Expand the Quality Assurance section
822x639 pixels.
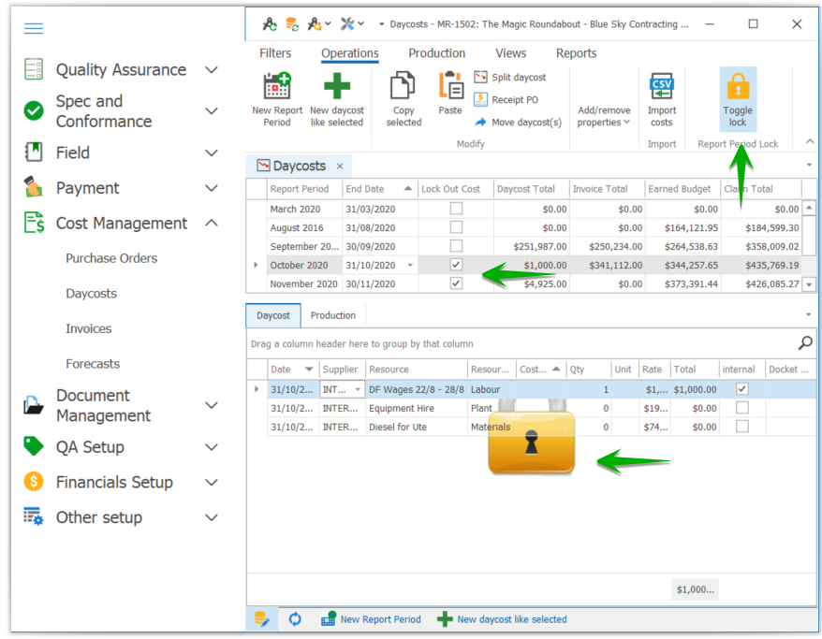(x=212, y=70)
